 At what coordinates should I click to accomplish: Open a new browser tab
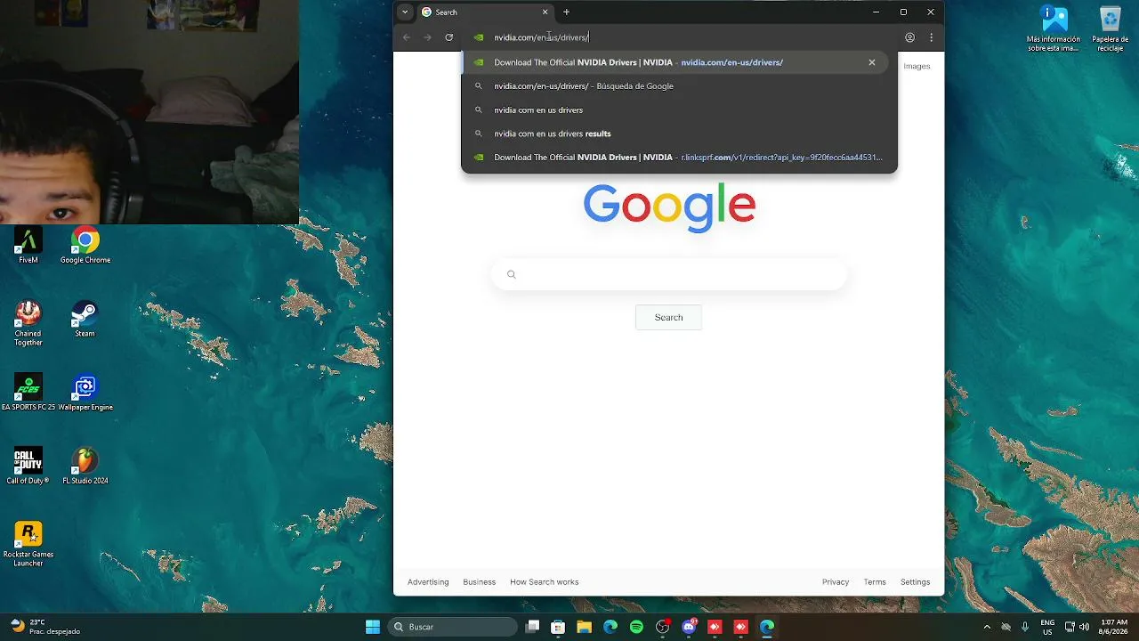coord(566,12)
